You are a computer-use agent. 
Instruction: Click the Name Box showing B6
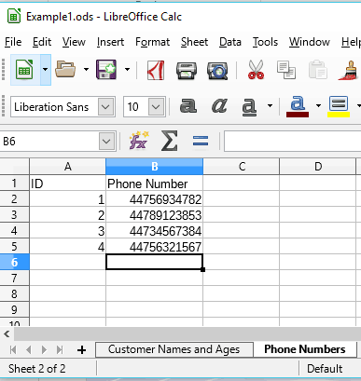click(49, 142)
